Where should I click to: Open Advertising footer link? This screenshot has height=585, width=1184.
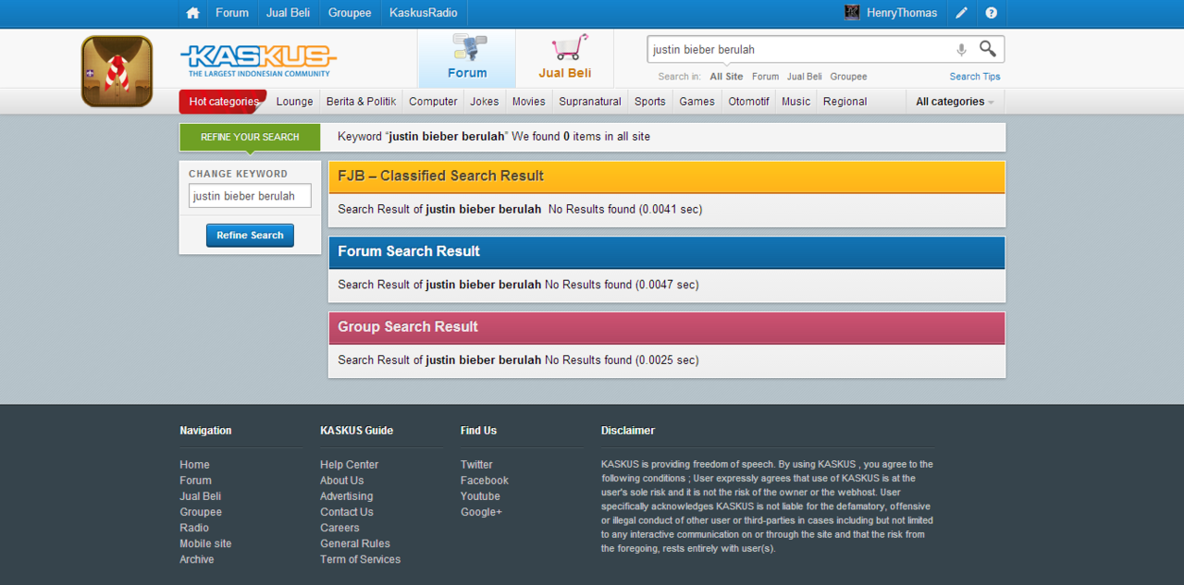pos(347,496)
